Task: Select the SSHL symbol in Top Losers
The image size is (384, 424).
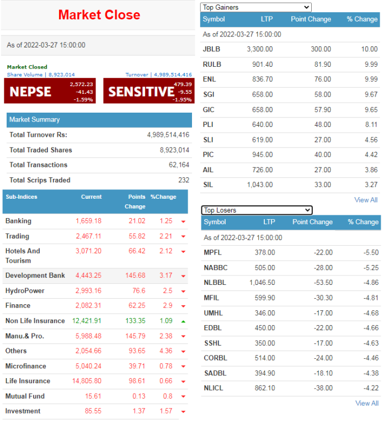Action: click(212, 343)
